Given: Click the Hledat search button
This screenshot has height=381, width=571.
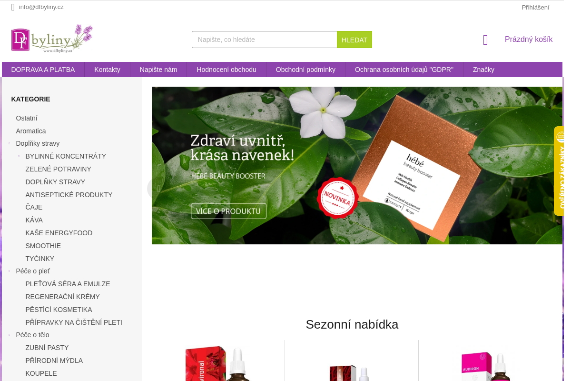Looking at the screenshot, I should point(354,40).
